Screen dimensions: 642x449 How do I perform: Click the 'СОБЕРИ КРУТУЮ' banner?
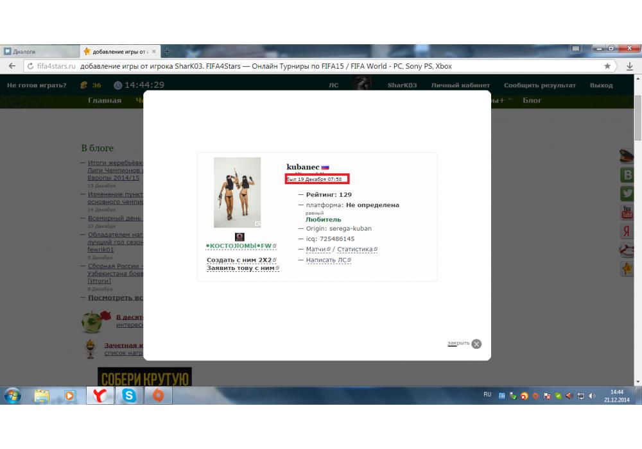point(144,377)
